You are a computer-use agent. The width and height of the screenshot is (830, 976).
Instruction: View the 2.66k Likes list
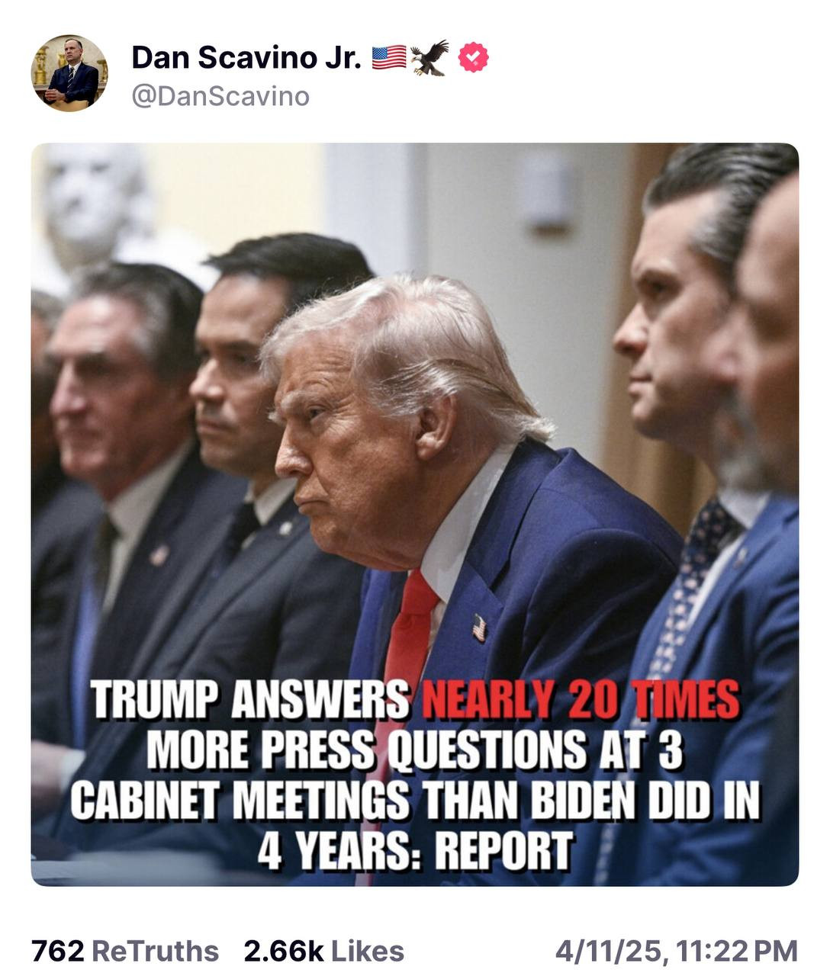tap(324, 951)
